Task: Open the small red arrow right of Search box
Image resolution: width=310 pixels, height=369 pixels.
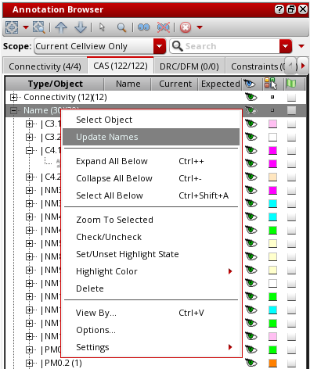Action: 301,46
